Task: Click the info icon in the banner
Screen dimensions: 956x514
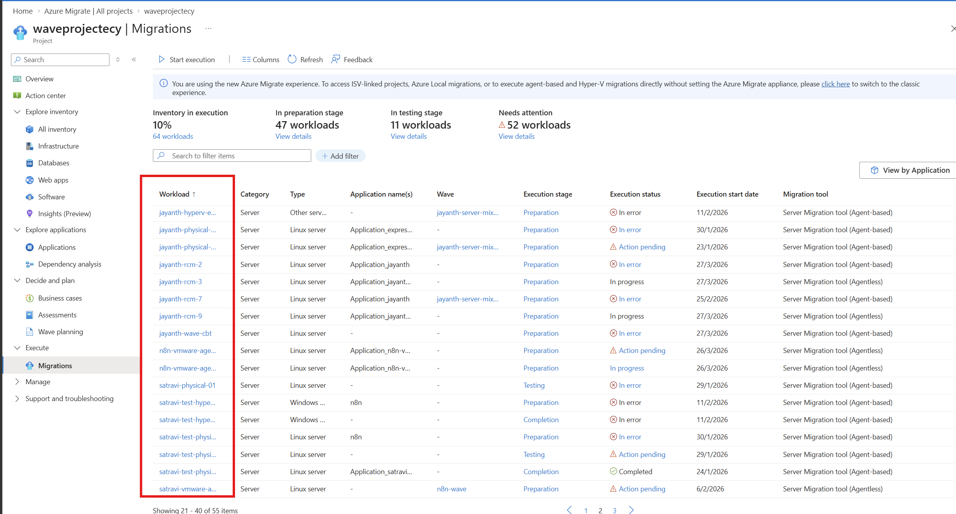Action: pyautogui.click(x=164, y=83)
